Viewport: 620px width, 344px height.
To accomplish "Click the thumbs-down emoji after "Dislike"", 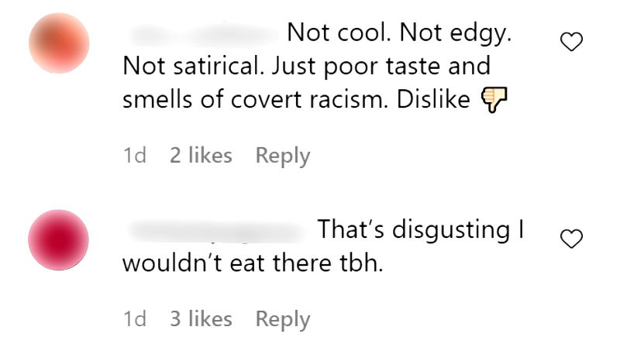I will point(494,100).
